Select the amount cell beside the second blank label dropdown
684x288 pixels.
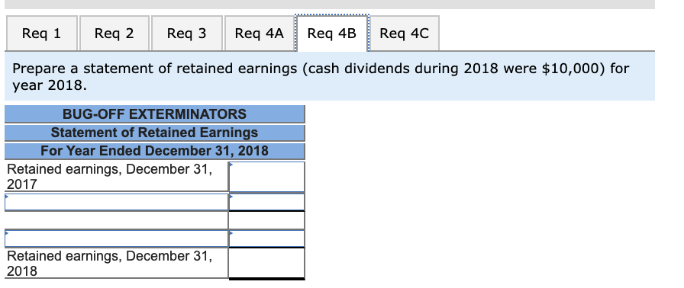(266, 238)
